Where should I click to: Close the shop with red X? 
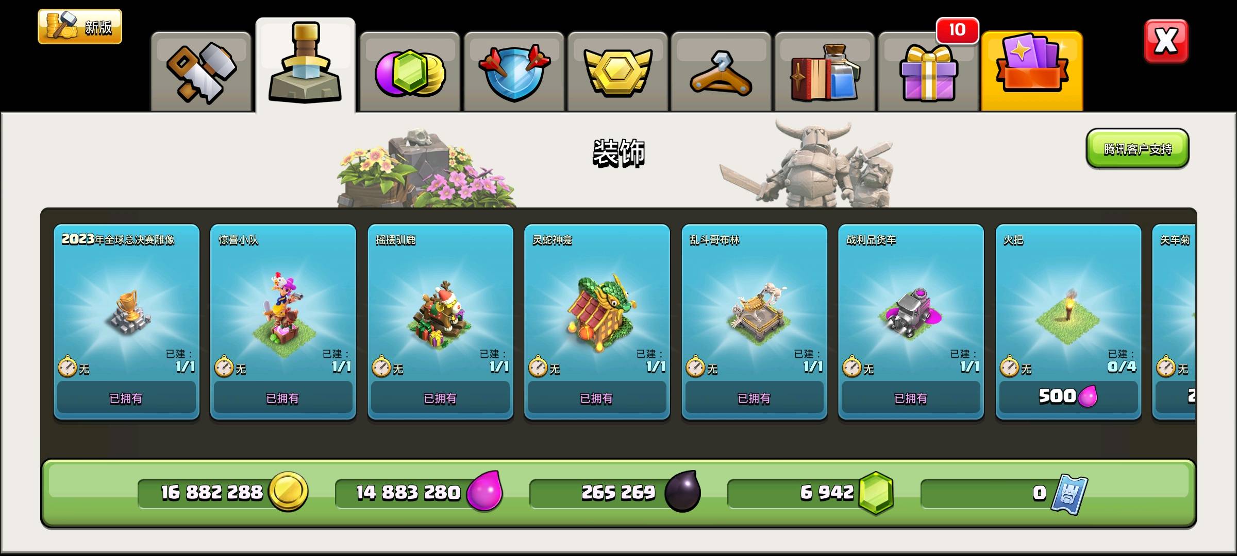tap(1166, 41)
